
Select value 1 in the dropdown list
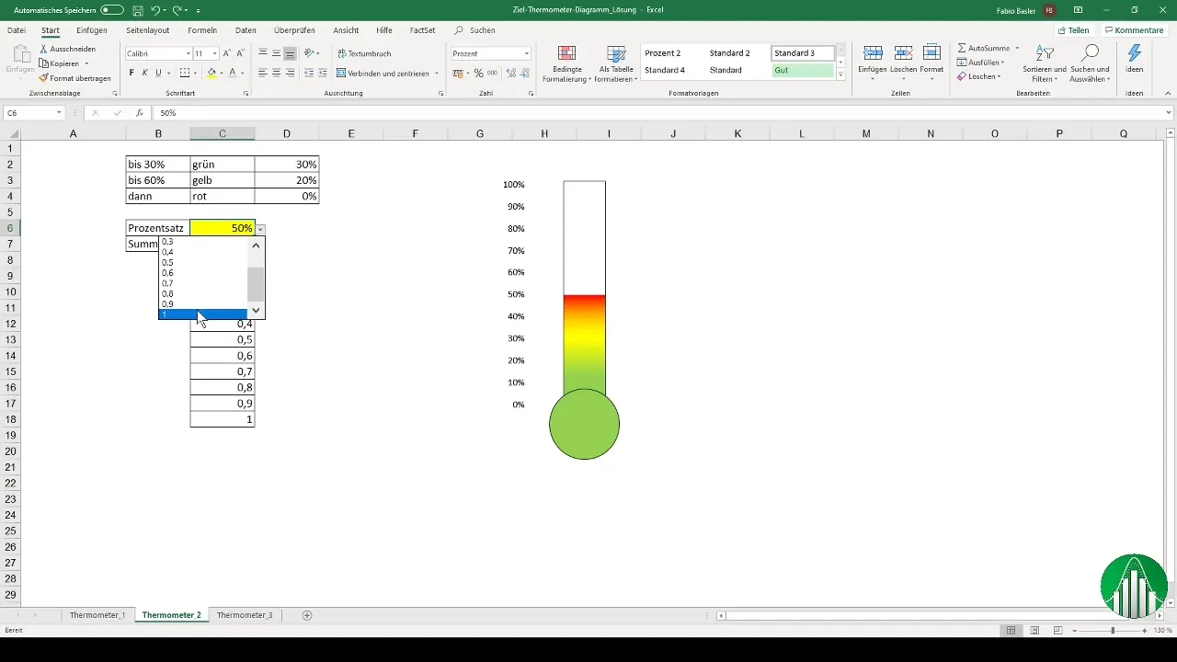pos(203,314)
